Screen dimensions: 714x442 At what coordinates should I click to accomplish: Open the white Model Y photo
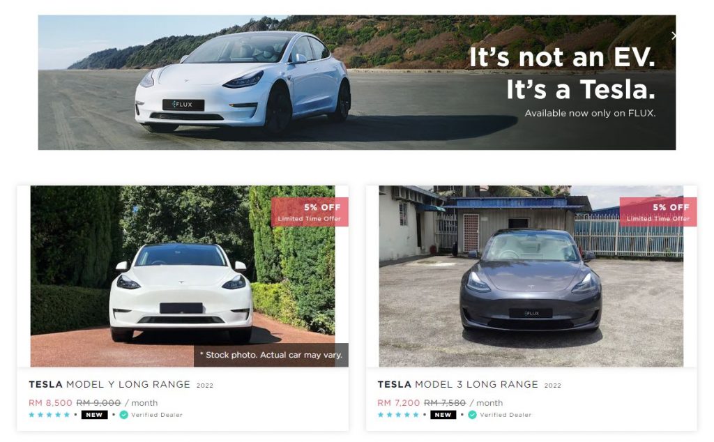tap(183, 276)
